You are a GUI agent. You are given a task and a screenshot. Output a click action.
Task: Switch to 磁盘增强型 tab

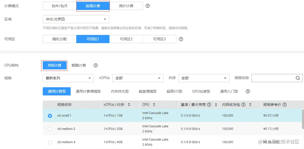(x=148, y=91)
